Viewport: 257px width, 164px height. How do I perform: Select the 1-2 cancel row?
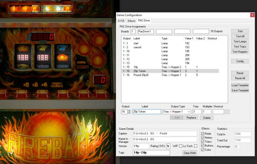[170, 47]
